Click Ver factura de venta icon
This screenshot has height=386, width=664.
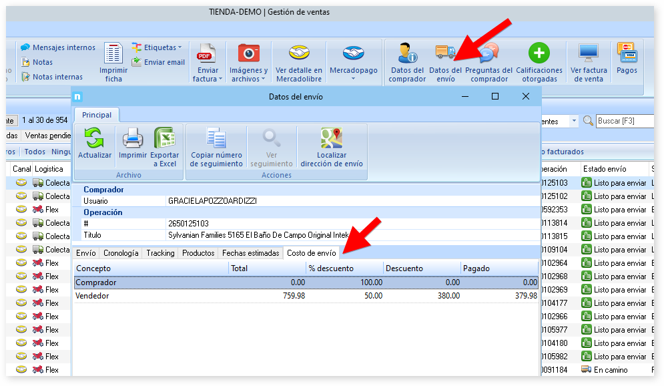coord(589,55)
